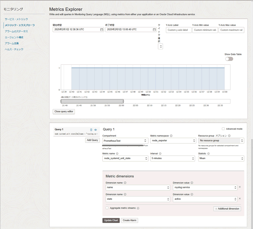This screenshot has width=253, height=229.
Task: Open エージェント構成 page
Action: (14, 37)
